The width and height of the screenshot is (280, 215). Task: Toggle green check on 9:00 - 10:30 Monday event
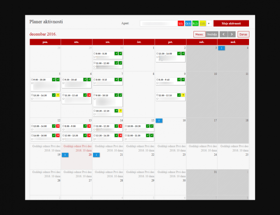point(54,80)
